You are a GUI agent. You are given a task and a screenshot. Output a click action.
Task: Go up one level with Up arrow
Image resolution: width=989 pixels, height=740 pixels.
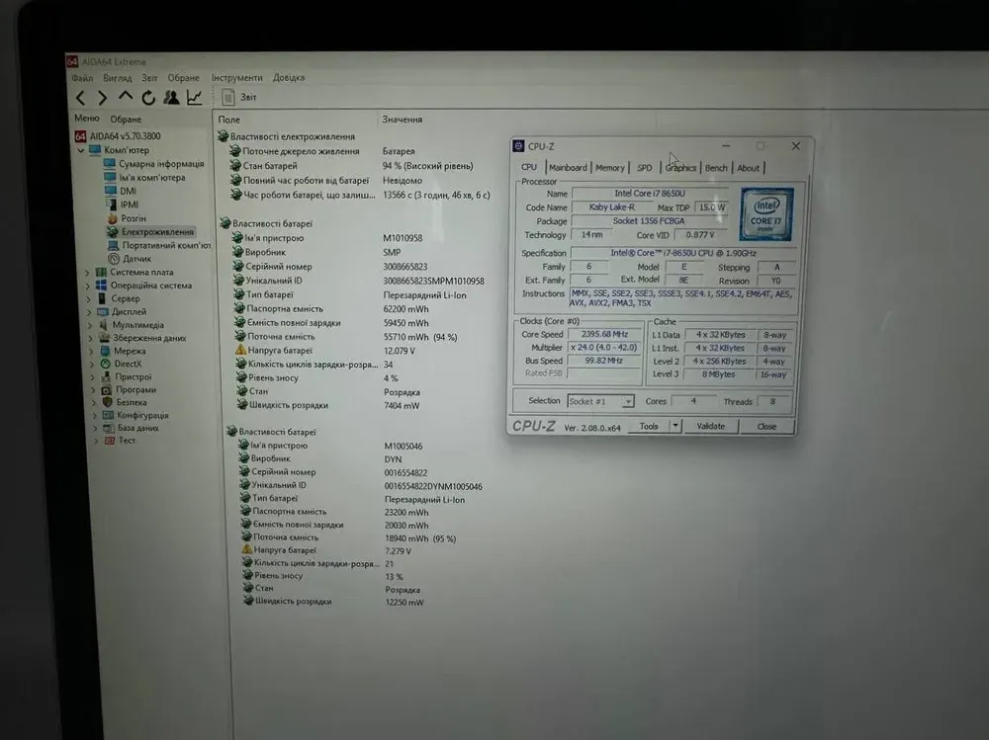(125, 97)
